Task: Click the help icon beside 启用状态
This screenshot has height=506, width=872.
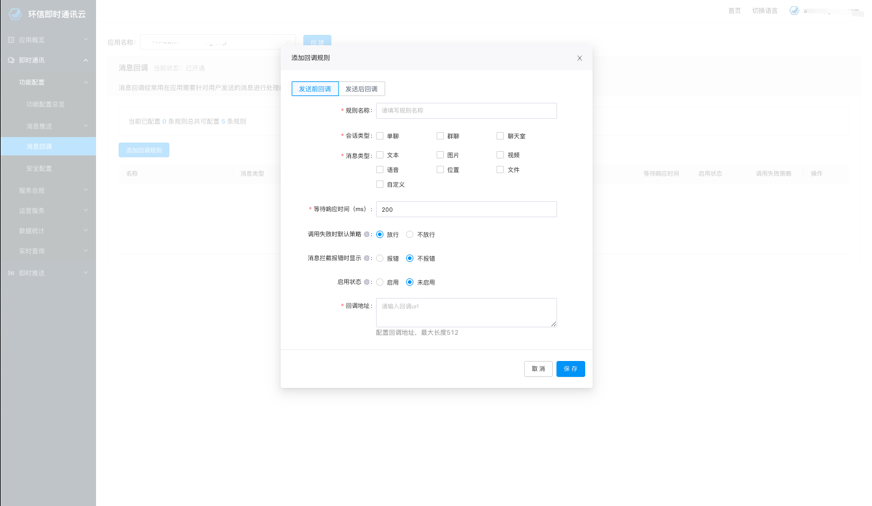Action: tap(366, 283)
